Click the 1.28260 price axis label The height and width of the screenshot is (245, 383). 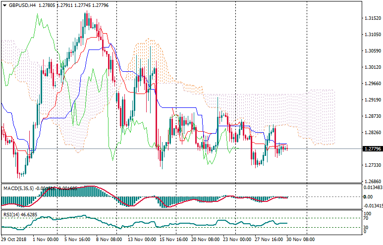372,133
